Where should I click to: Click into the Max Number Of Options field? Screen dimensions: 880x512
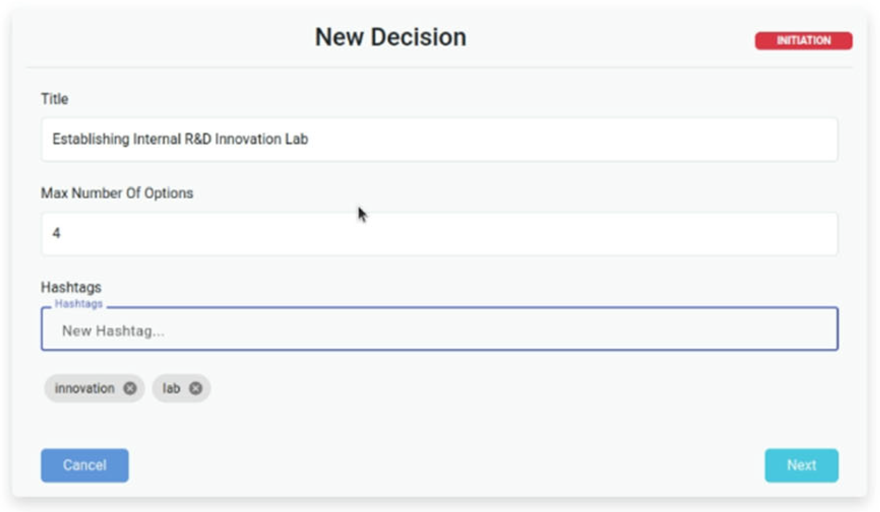coord(439,233)
